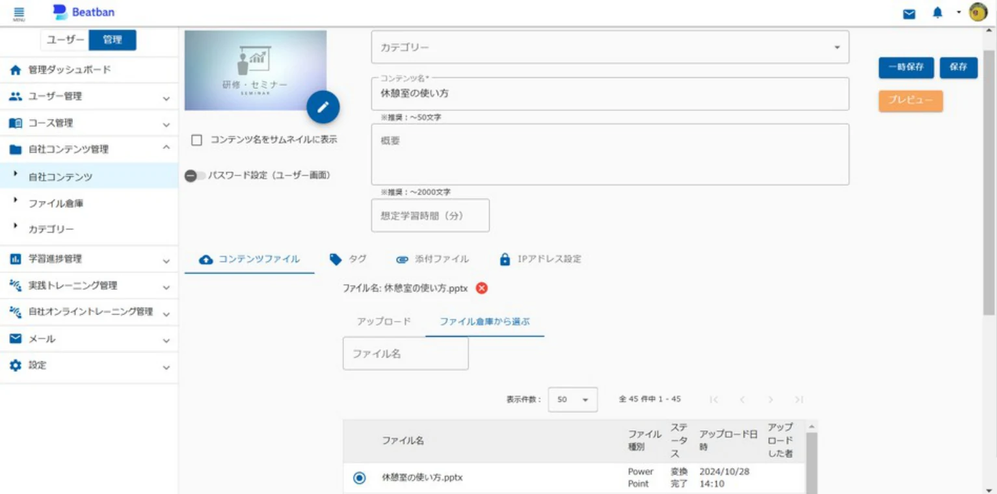The width and height of the screenshot is (997, 494).
Task: Select the 休憩室の使い方.pptx radio button
Action: 359,478
